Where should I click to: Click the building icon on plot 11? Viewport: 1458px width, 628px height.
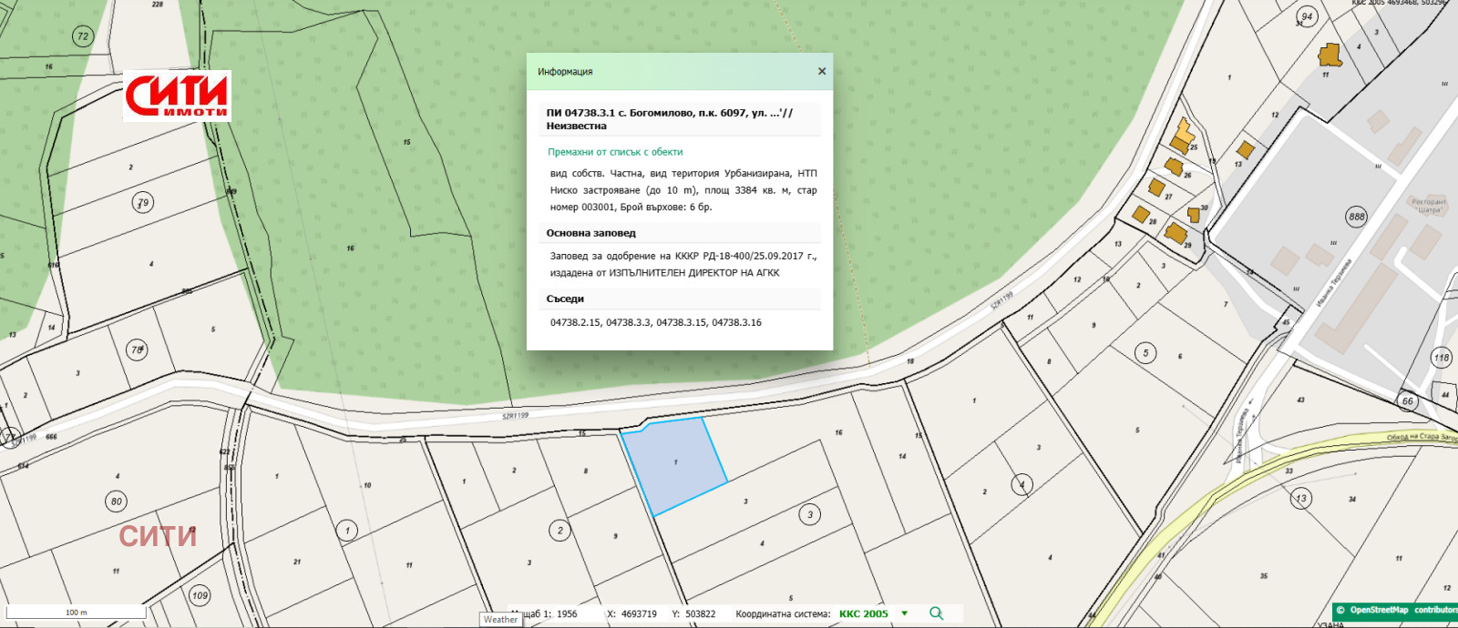pos(1330,56)
